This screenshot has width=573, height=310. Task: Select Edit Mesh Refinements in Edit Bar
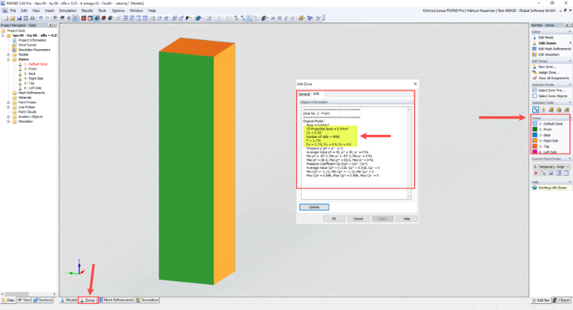[x=551, y=48]
